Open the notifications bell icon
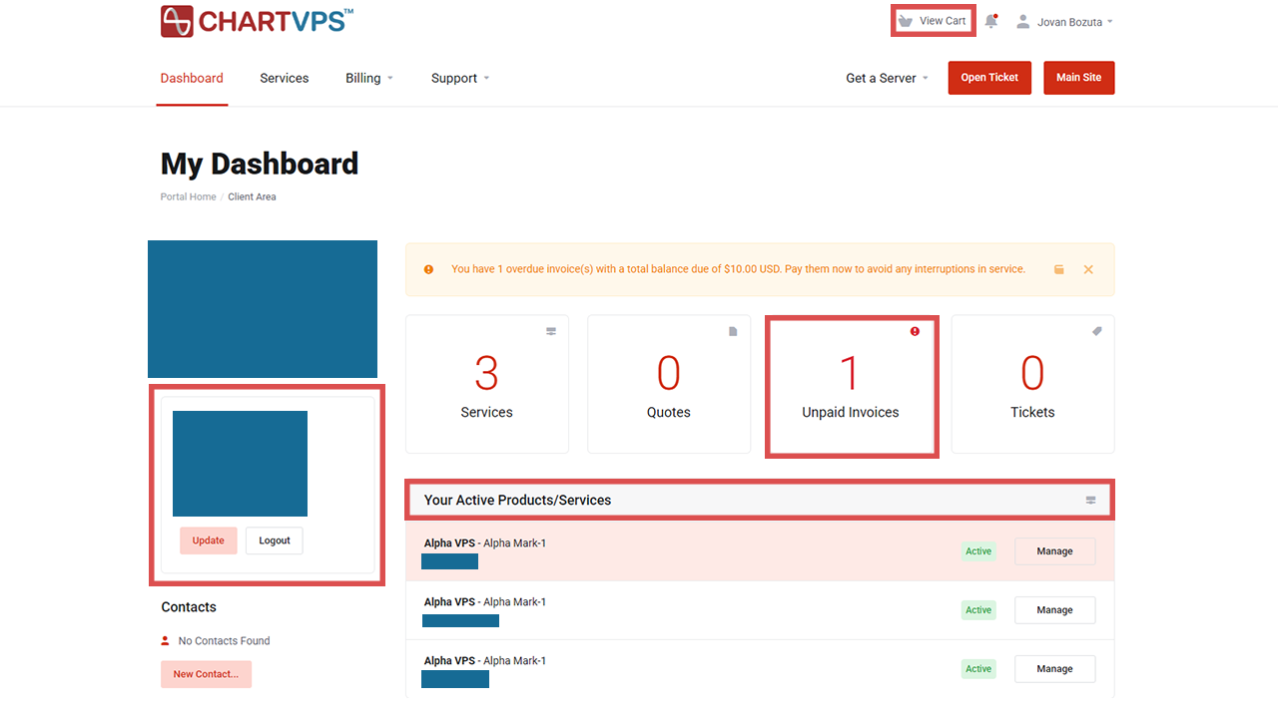 tap(990, 21)
